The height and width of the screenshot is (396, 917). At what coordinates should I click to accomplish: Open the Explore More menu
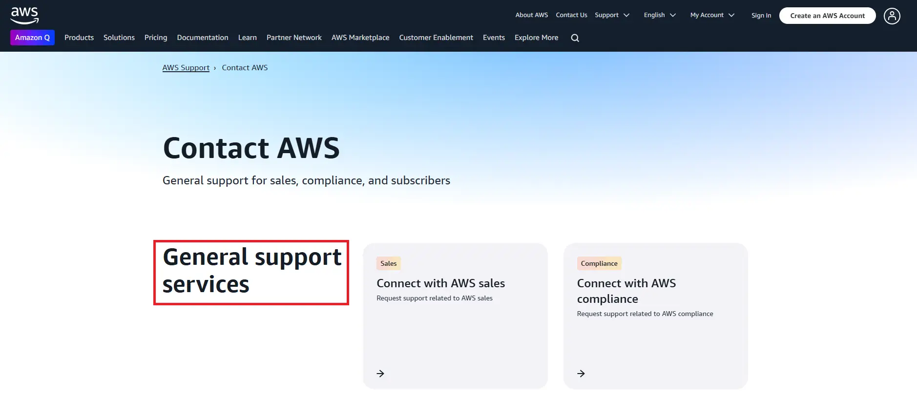(536, 38)
